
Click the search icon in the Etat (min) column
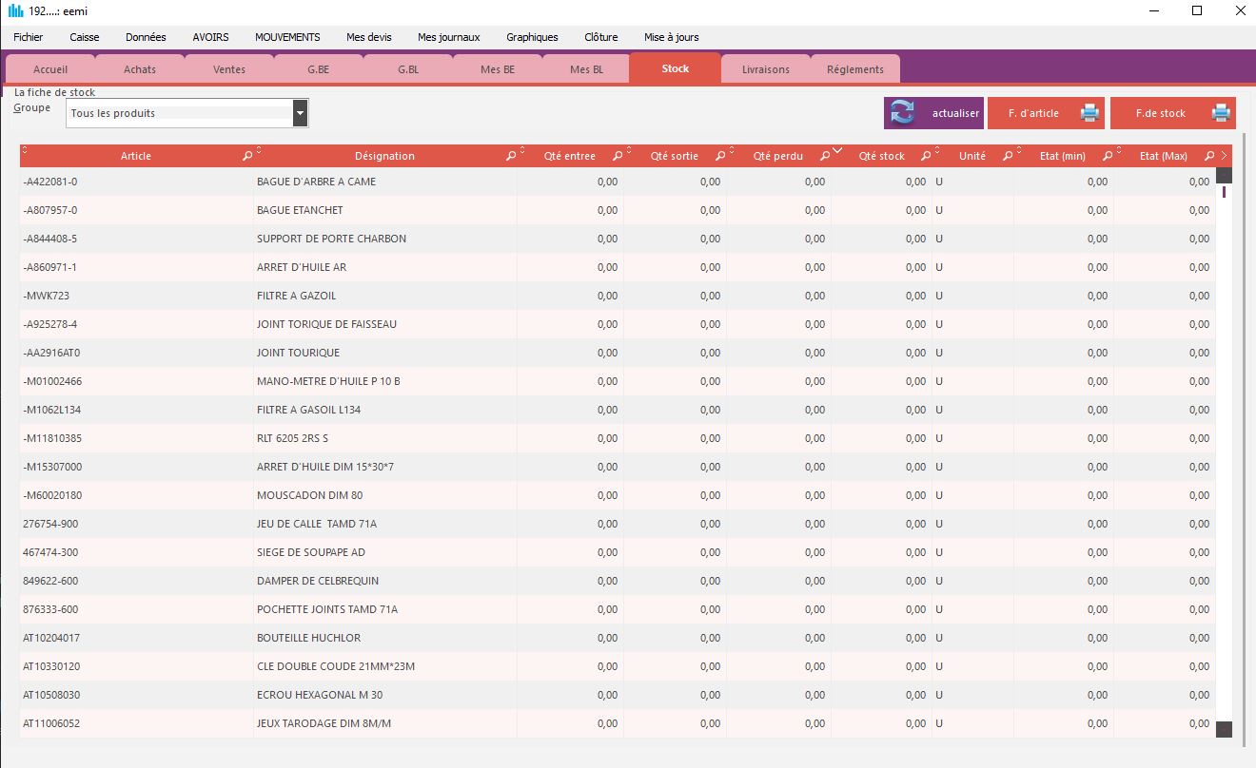[1107, 155]
